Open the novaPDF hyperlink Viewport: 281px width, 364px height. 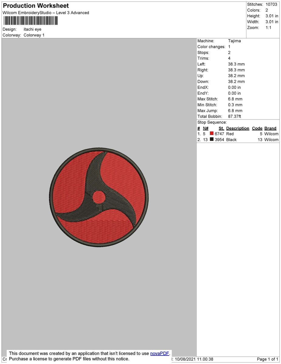tap(160, 353)
